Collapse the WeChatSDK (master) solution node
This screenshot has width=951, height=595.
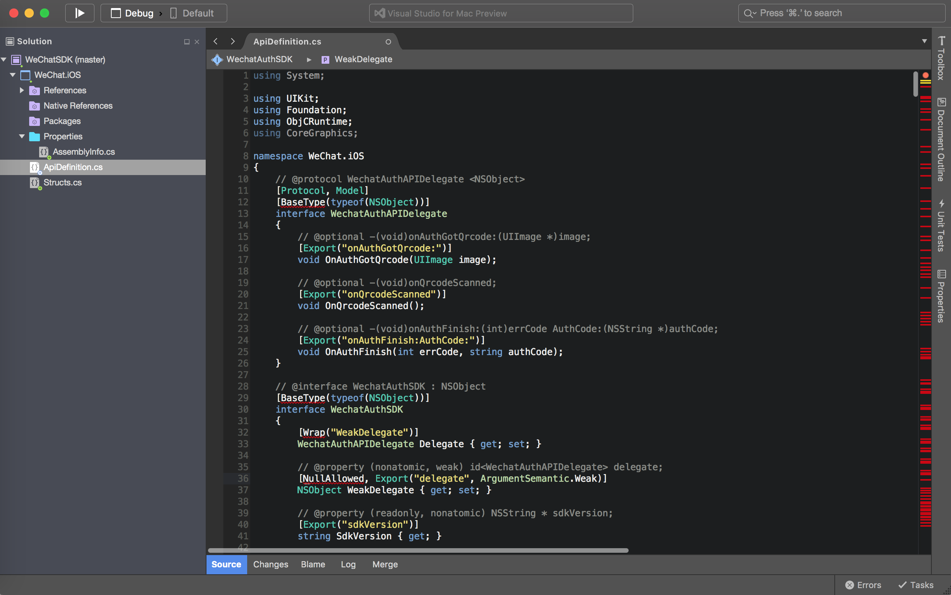(4, 59)
